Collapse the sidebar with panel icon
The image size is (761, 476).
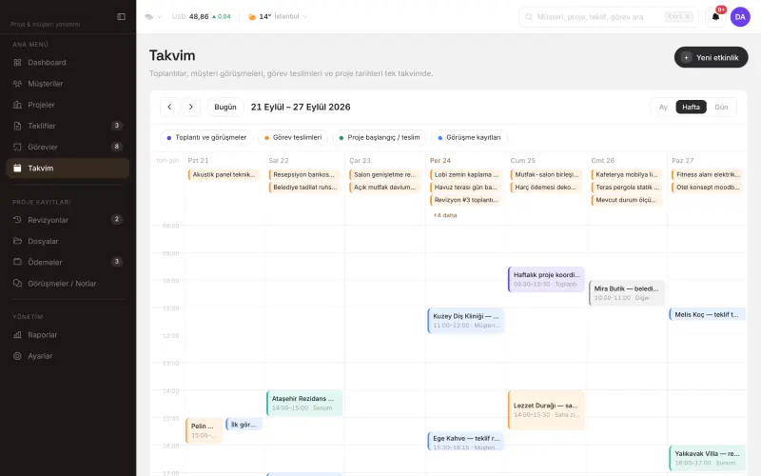(122, 16)
